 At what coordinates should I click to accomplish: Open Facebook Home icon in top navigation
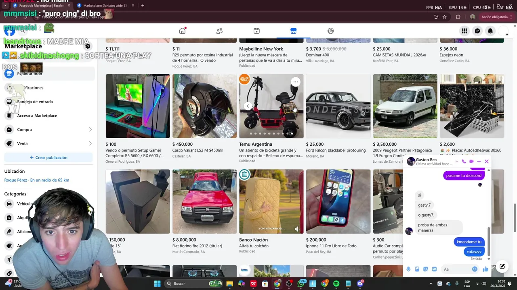(183, 31)
